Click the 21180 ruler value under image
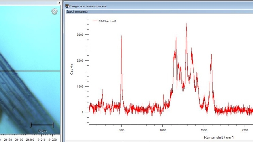253x142 pixels. pyautogui.click(x=8, y=140)
